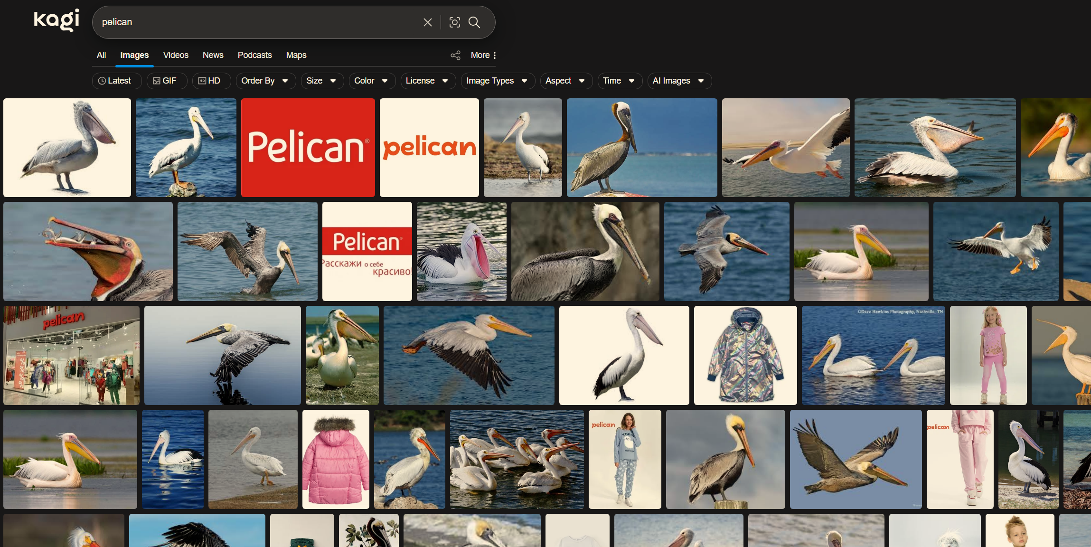The width and height of the screenshot is (1091, 547).
Task: Open the Size filter options
Action: (321, 81)
